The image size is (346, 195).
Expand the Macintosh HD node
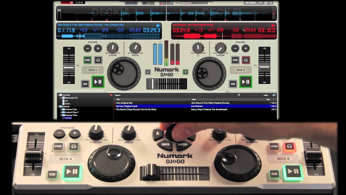pos(61,98)
